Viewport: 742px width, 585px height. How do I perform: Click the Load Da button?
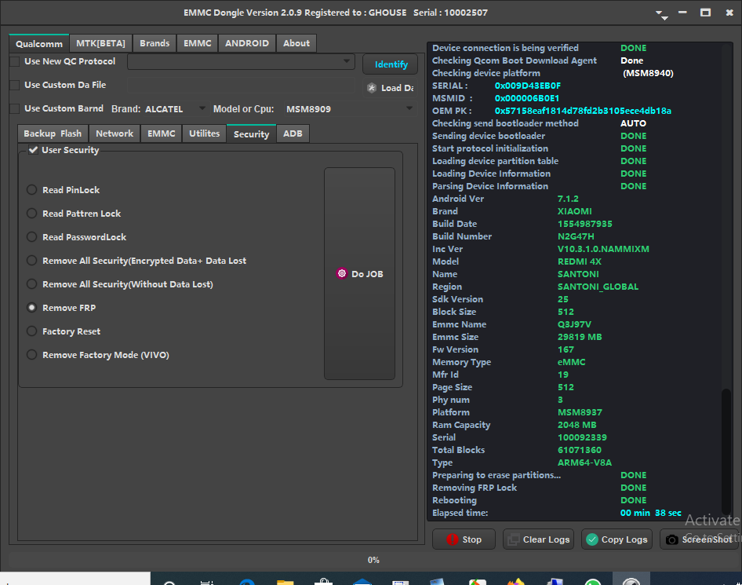click(x=391, y=88)
